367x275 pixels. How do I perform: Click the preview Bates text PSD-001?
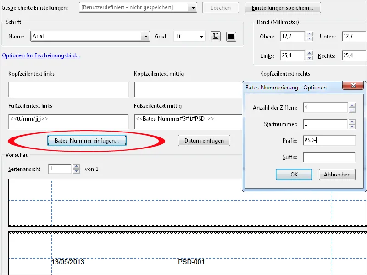coord(191,262)
